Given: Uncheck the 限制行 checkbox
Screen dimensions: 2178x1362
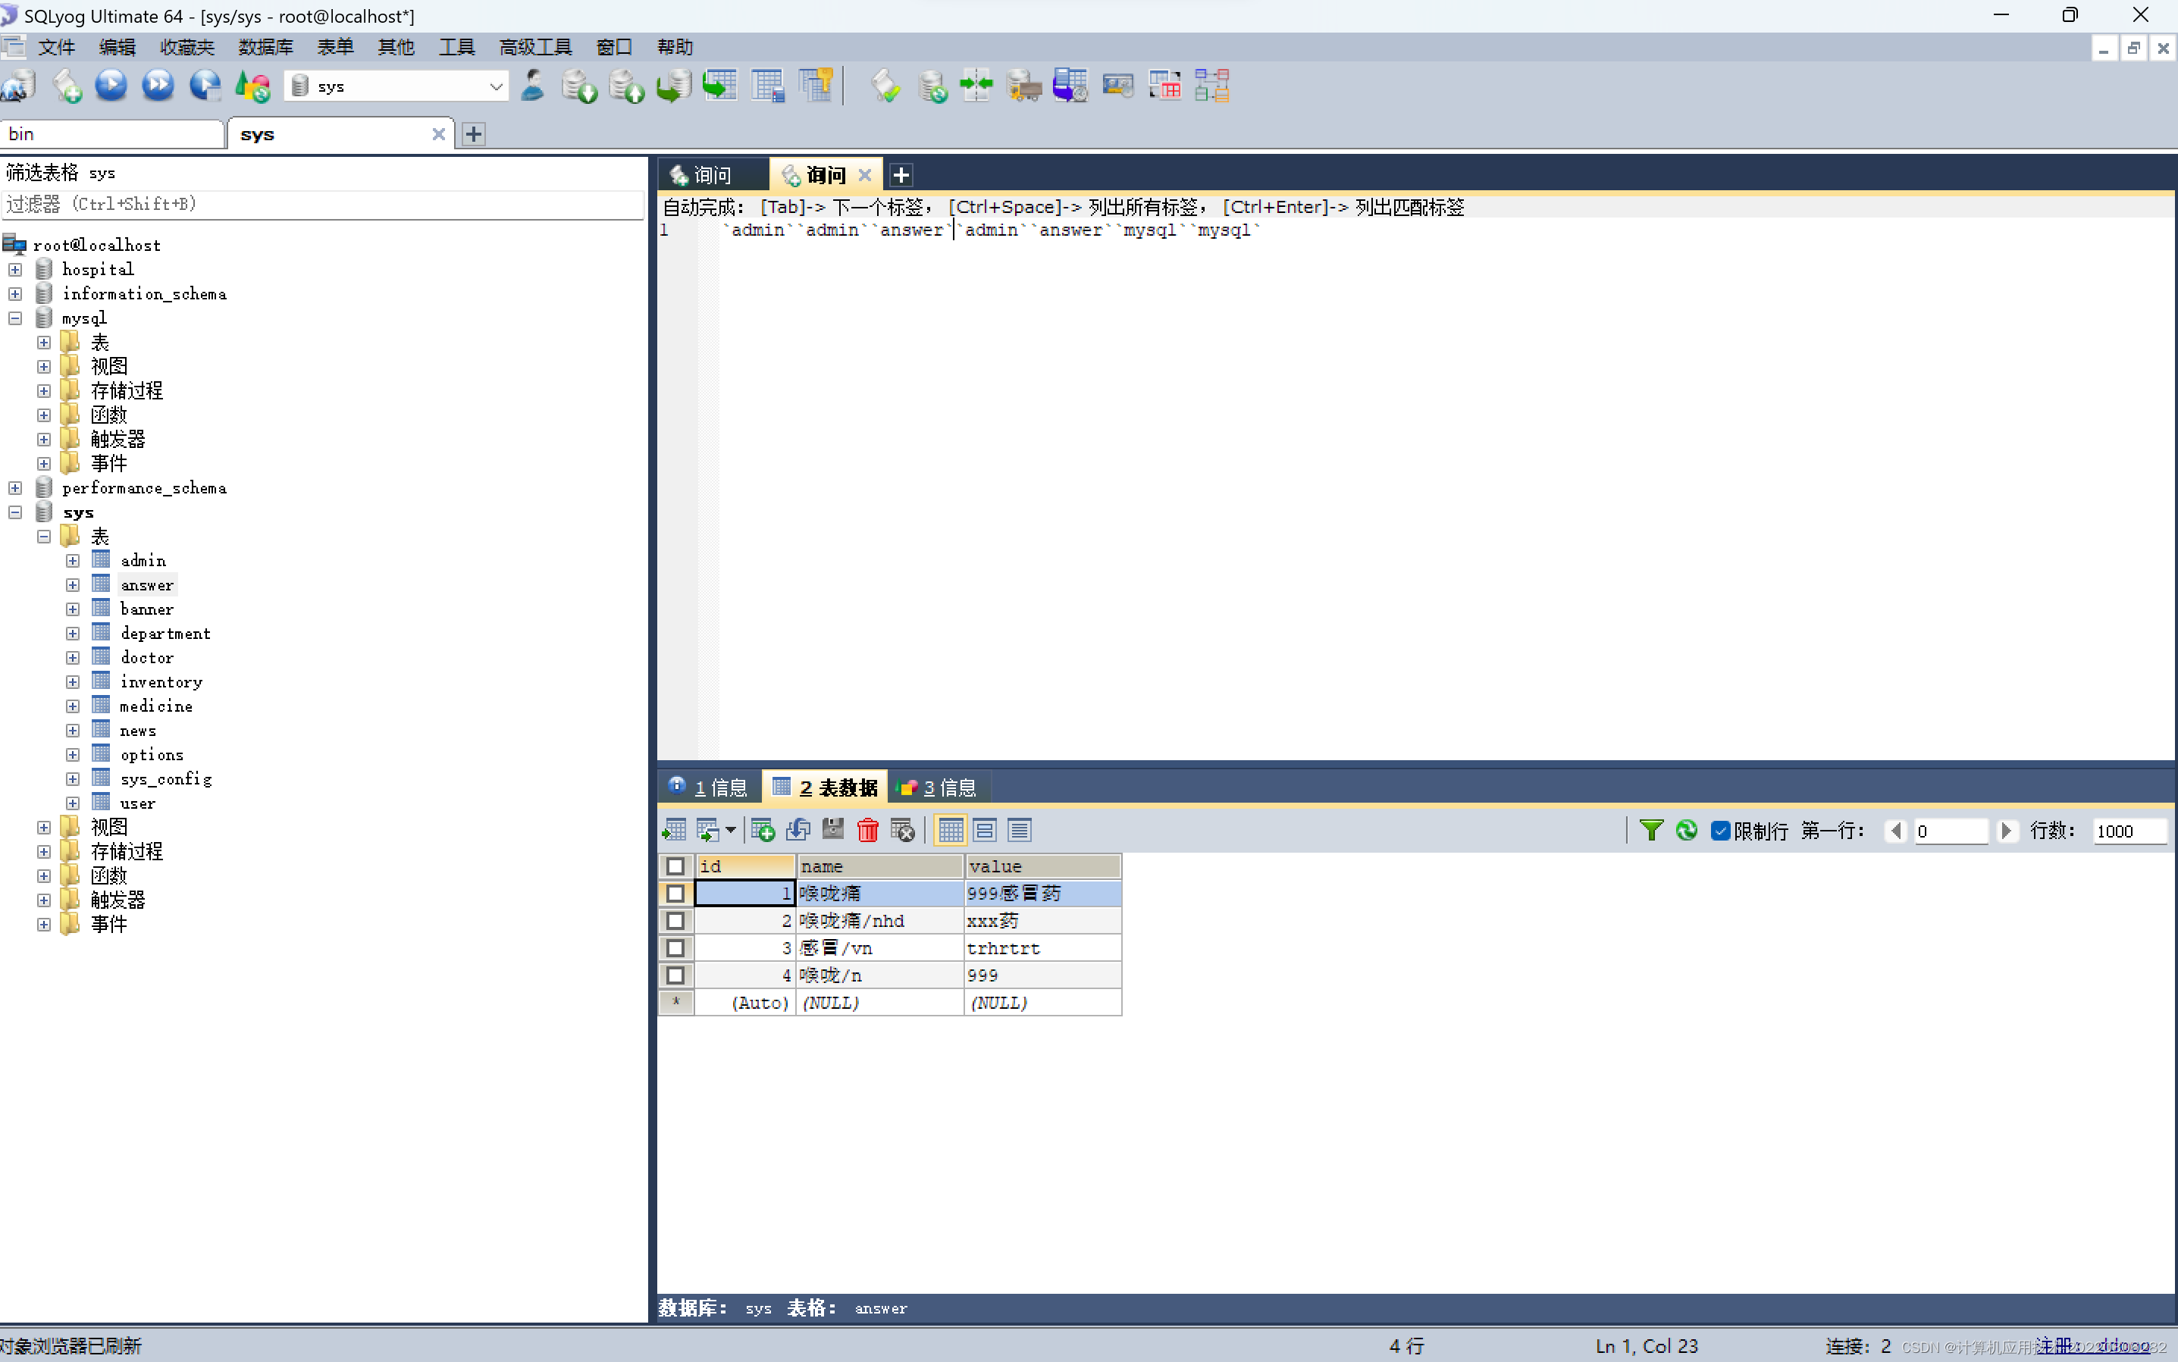Looking at the screenshot, I should [1719, 831].
